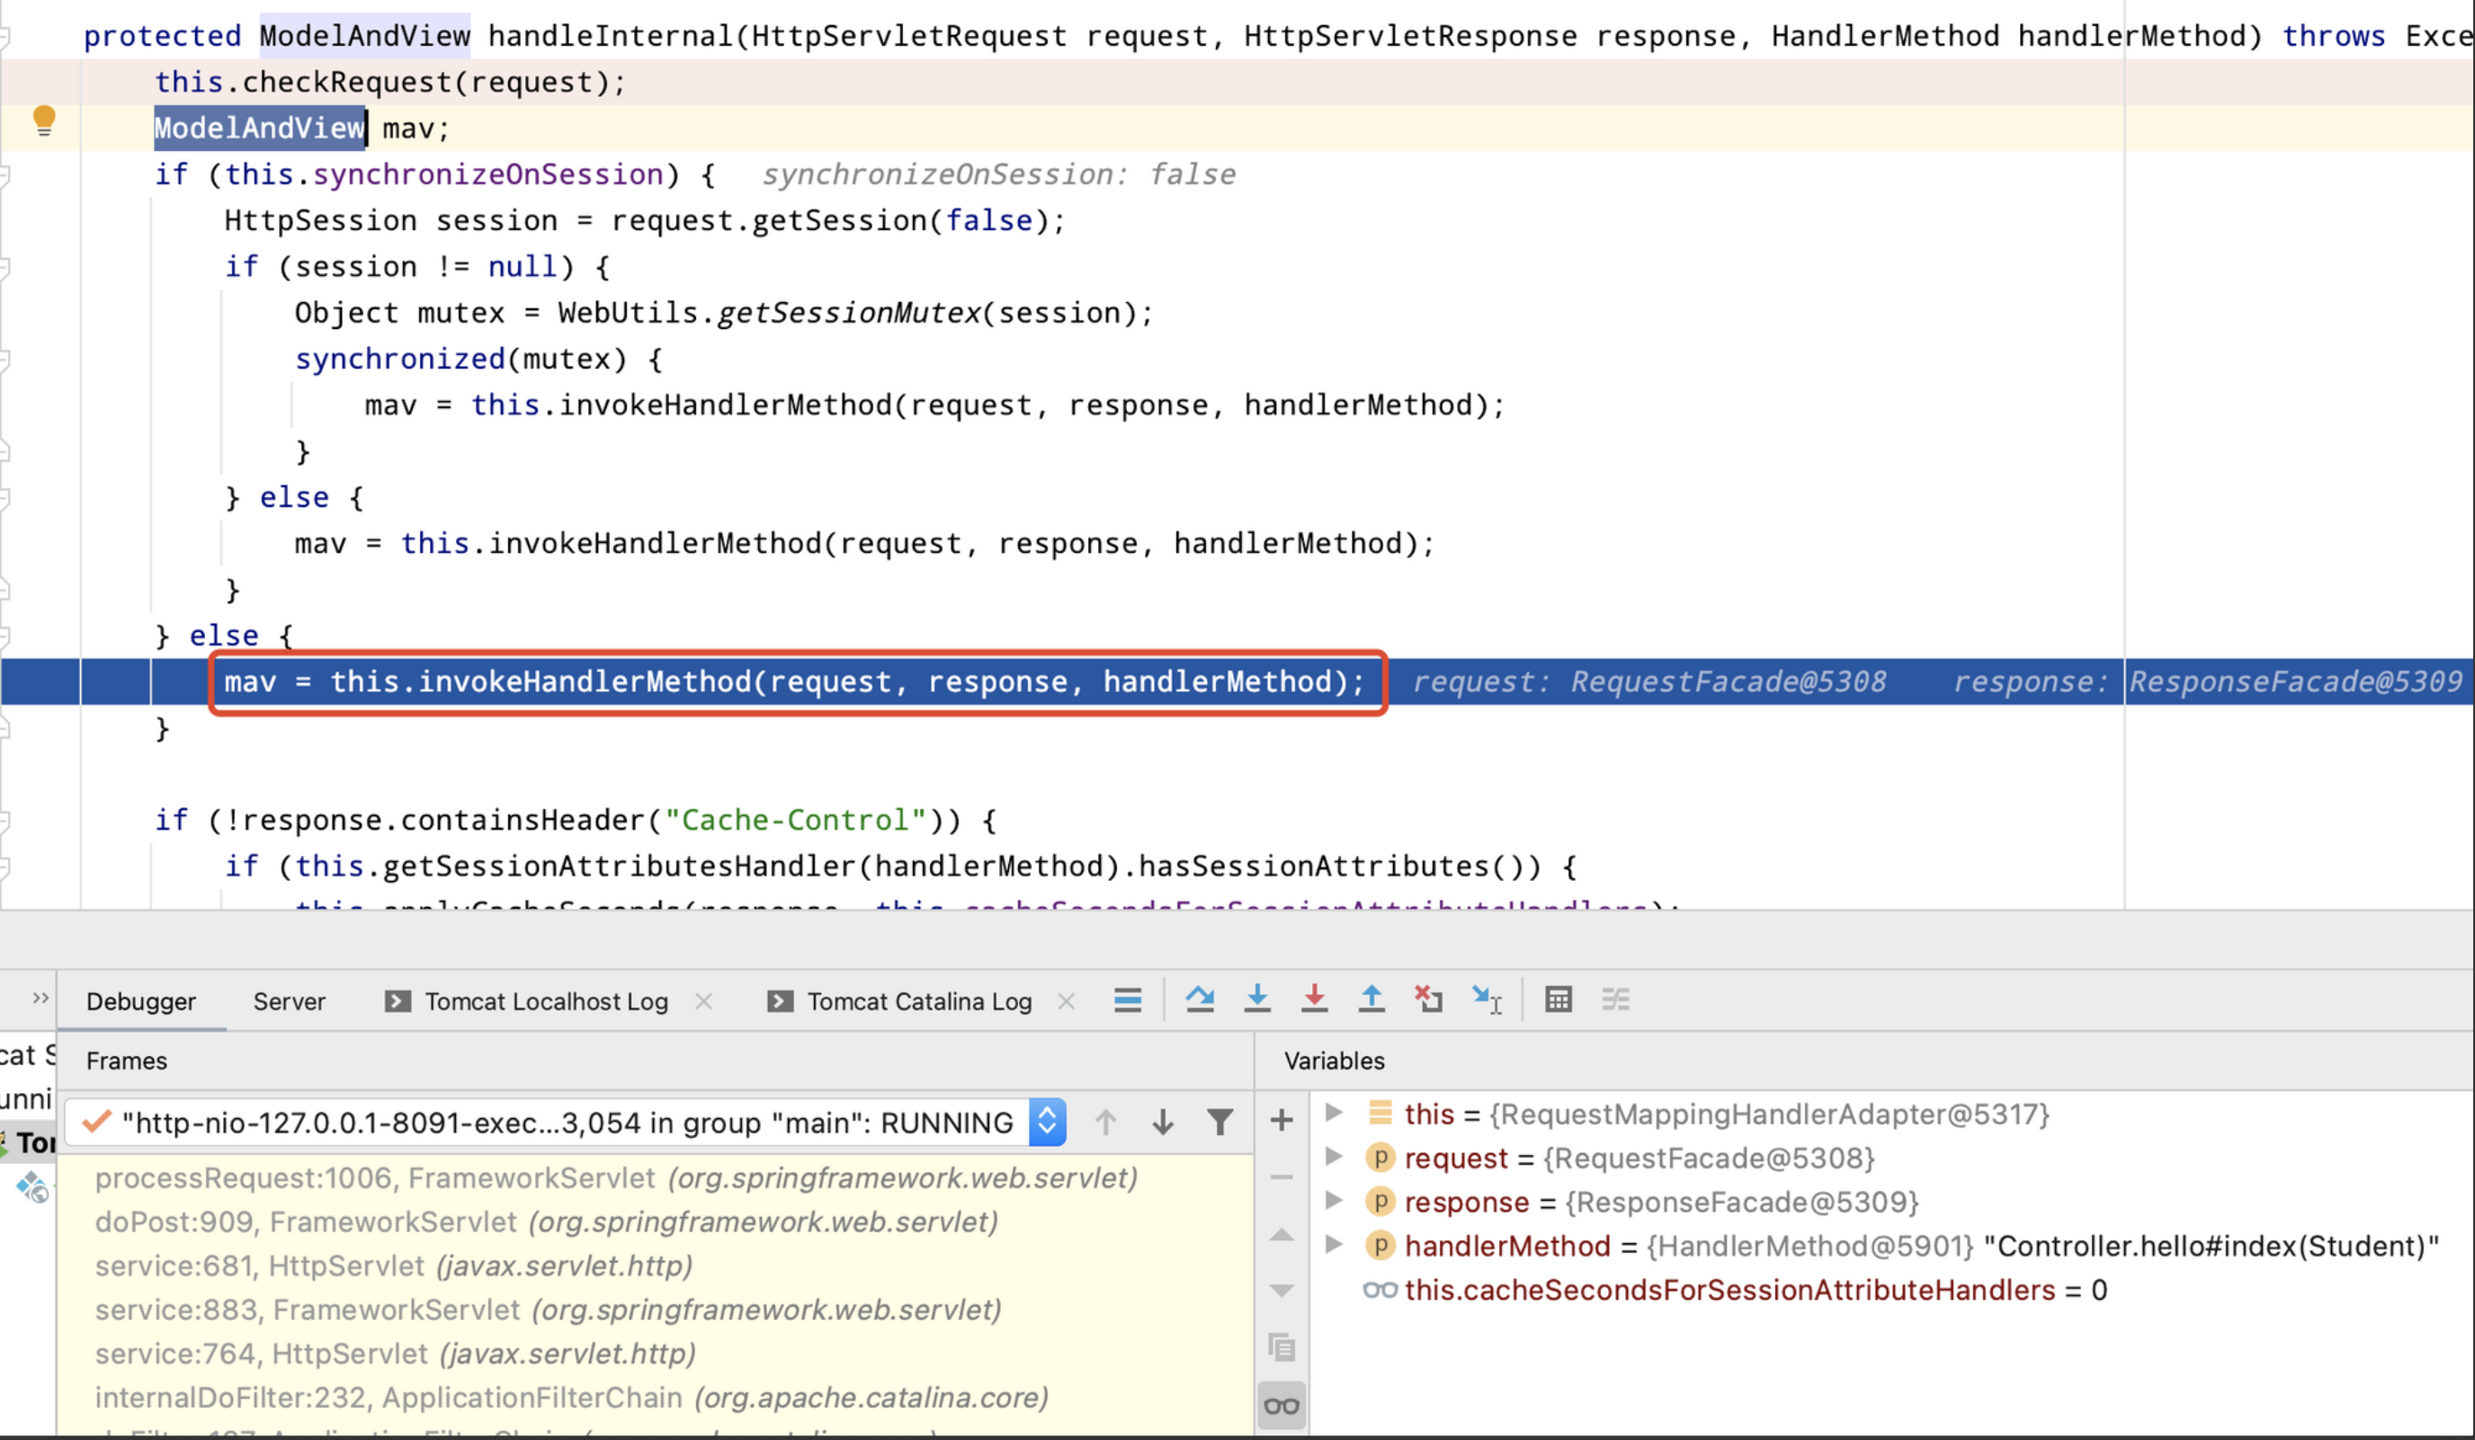Click the yellow lightbulb intention icon
Viewport: 2475px width, 1440px height.
43,120
